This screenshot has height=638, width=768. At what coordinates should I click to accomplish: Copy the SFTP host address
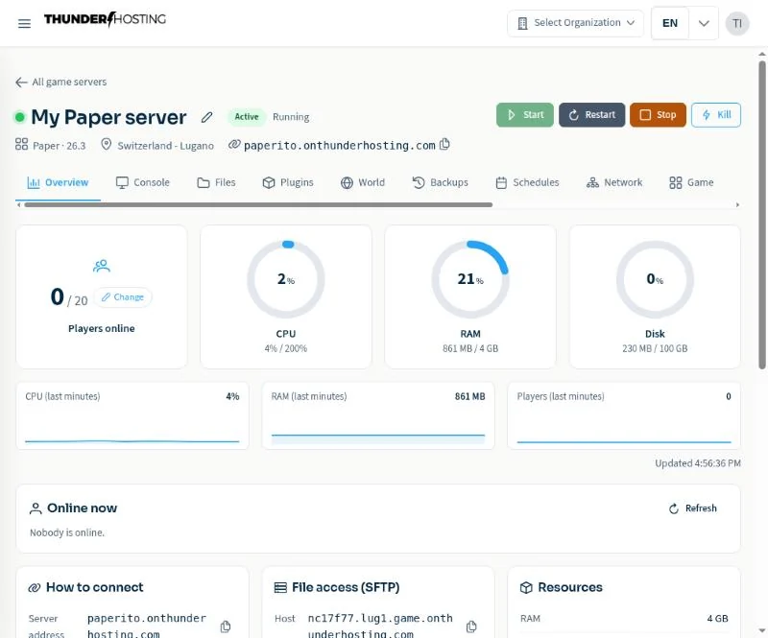pos(471,626)
